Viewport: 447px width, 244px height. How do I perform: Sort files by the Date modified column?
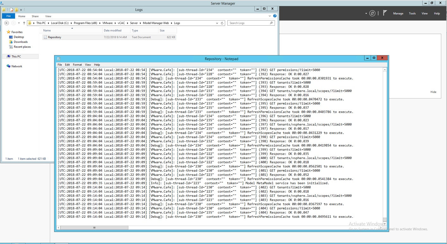[116, 30]
